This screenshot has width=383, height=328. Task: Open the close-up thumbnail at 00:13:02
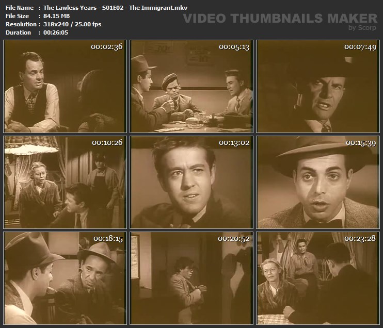click(191, 182)
